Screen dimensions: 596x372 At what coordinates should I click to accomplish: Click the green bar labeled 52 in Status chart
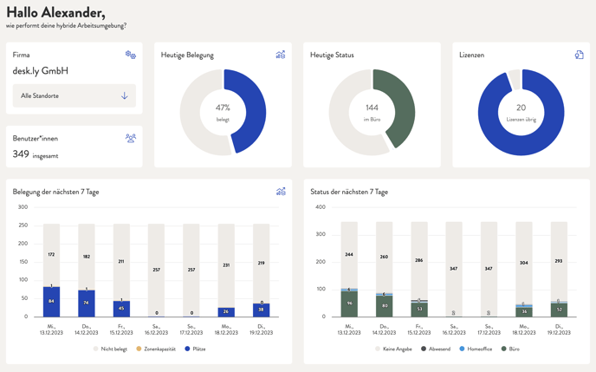pyautogui.click(x=559, y=310)
